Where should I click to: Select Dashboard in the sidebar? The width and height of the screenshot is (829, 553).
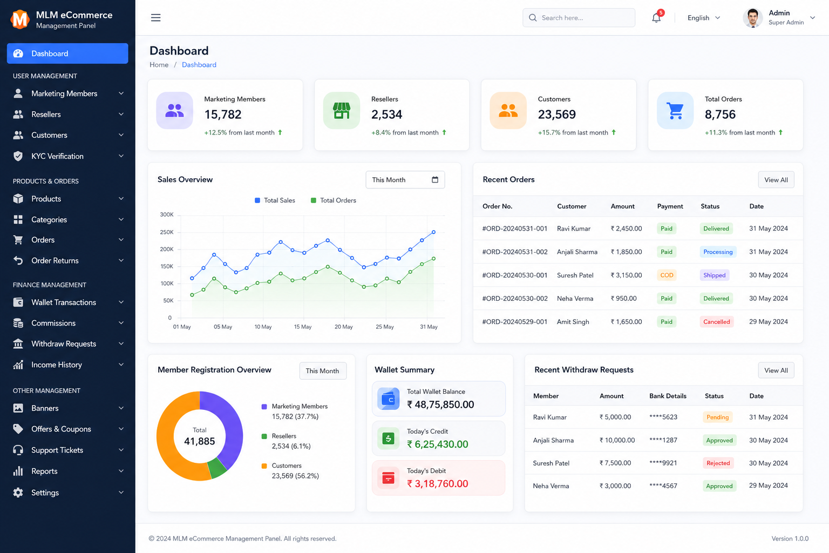tap(67, 53)
